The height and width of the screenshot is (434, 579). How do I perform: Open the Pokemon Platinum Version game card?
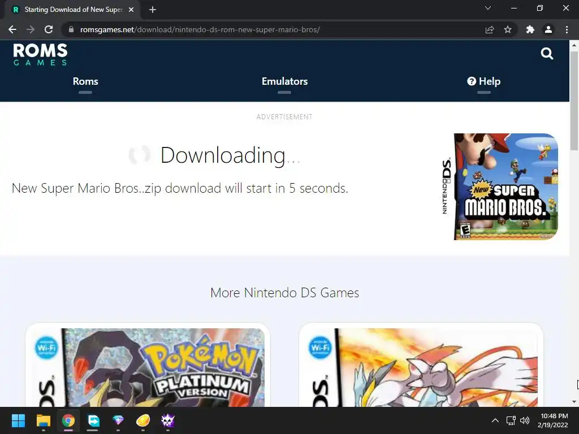(x=148, y=366)
